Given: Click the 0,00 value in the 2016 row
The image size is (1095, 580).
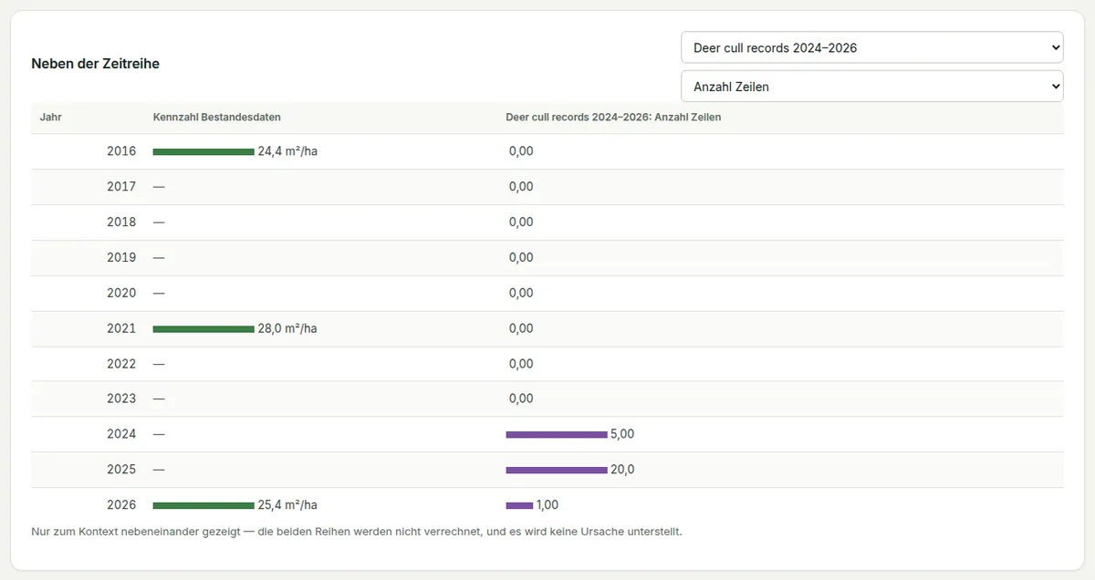Looking at the screenshot, I should coord(521,151).
